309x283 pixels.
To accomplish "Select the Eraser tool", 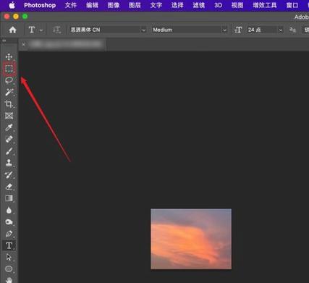I will tap(9, 187).
